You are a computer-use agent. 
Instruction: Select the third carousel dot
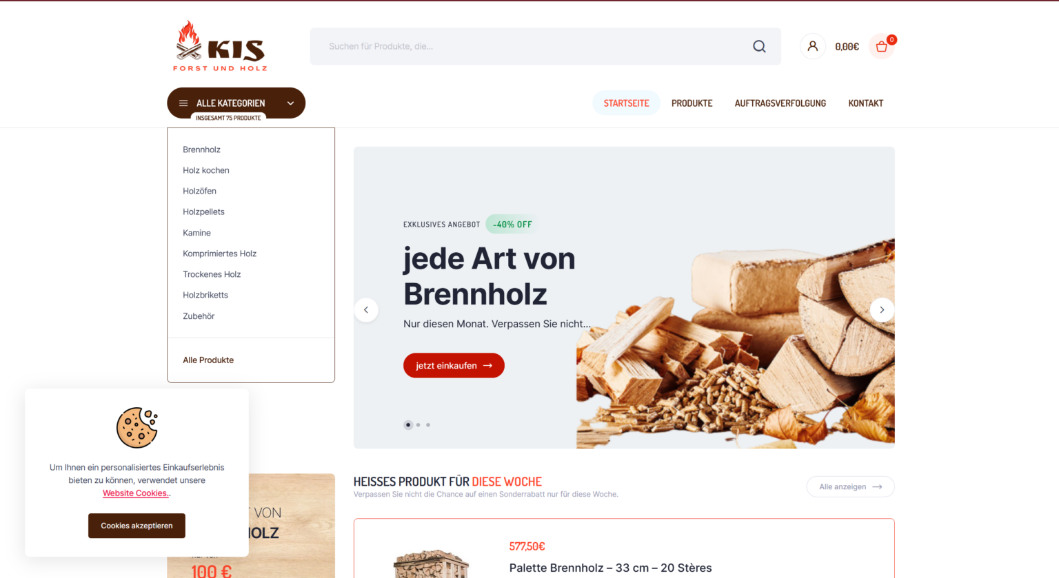[x=428, y=425]
